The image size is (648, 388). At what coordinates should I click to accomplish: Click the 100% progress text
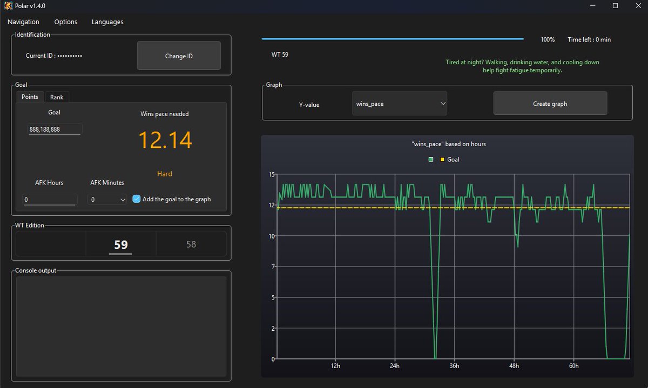pyautogui.click(x=548, y=39)
